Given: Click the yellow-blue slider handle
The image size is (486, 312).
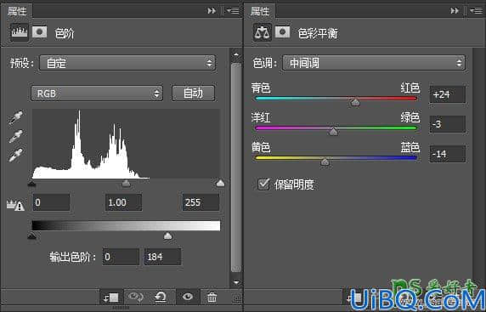Looking at the screenshot, I should pos(325,162).
